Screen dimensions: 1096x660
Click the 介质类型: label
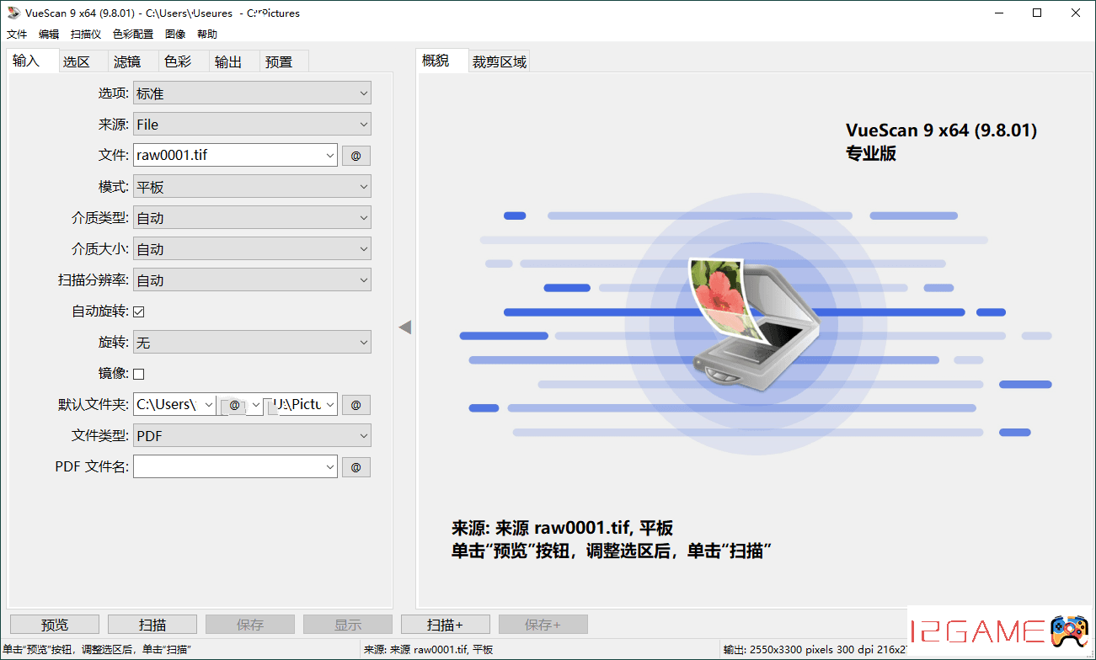coord(100,218)
